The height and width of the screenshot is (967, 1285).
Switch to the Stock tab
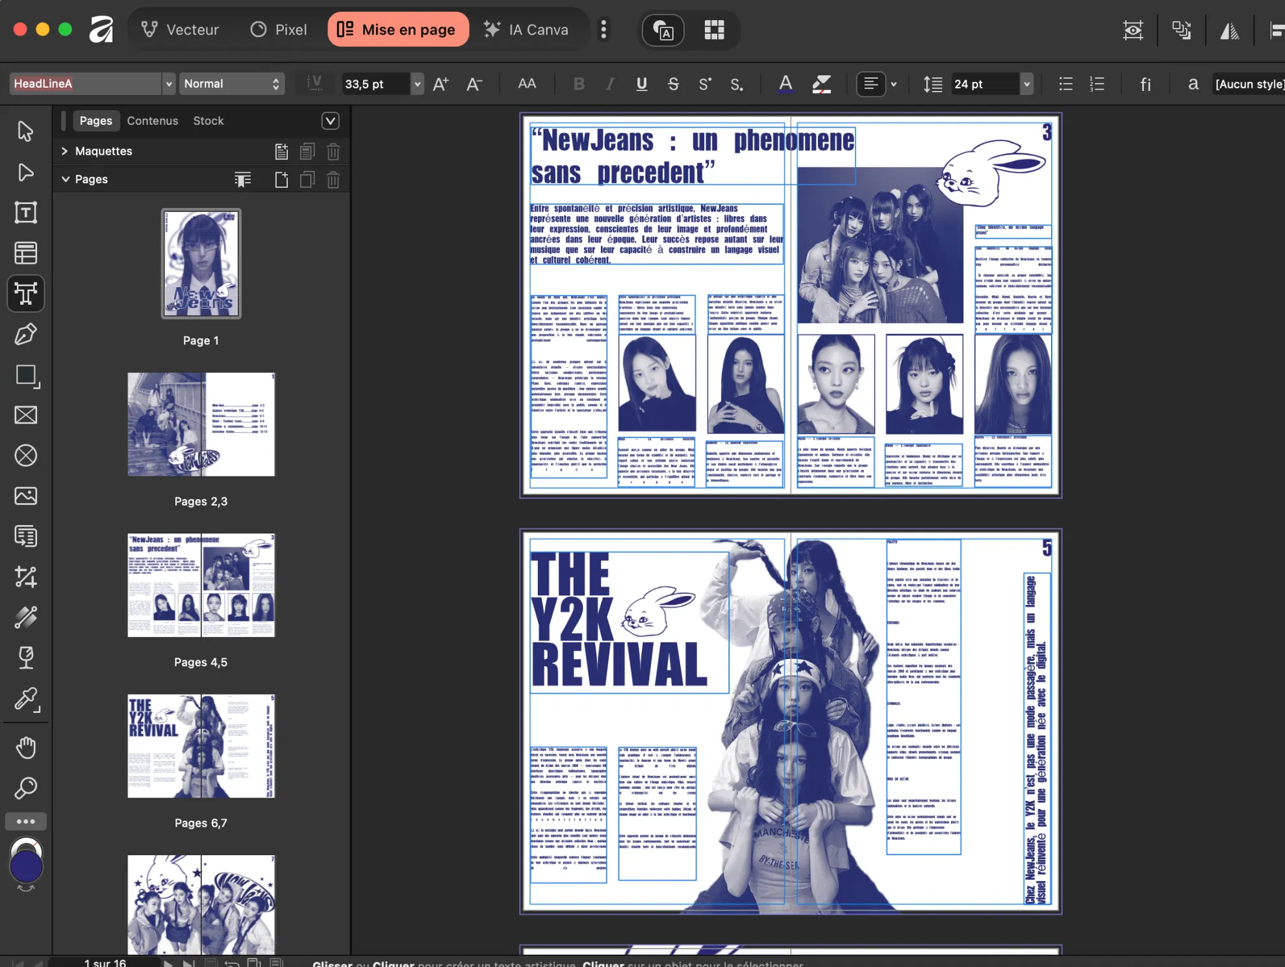208,121
